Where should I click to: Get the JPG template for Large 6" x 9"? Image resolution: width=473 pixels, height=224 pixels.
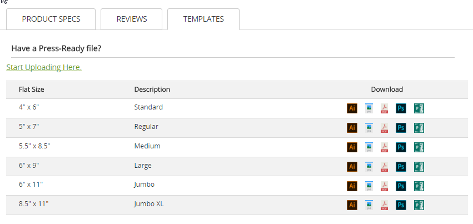369,167
